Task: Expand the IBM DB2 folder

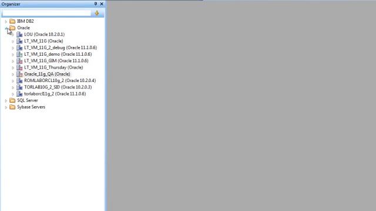Action: 6,22
